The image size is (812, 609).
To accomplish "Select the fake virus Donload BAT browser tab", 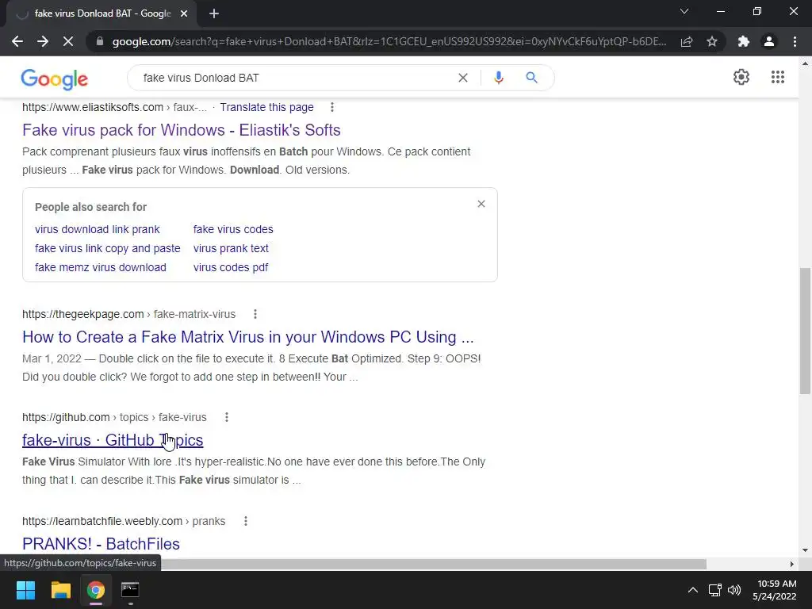I will coord(101,14).
